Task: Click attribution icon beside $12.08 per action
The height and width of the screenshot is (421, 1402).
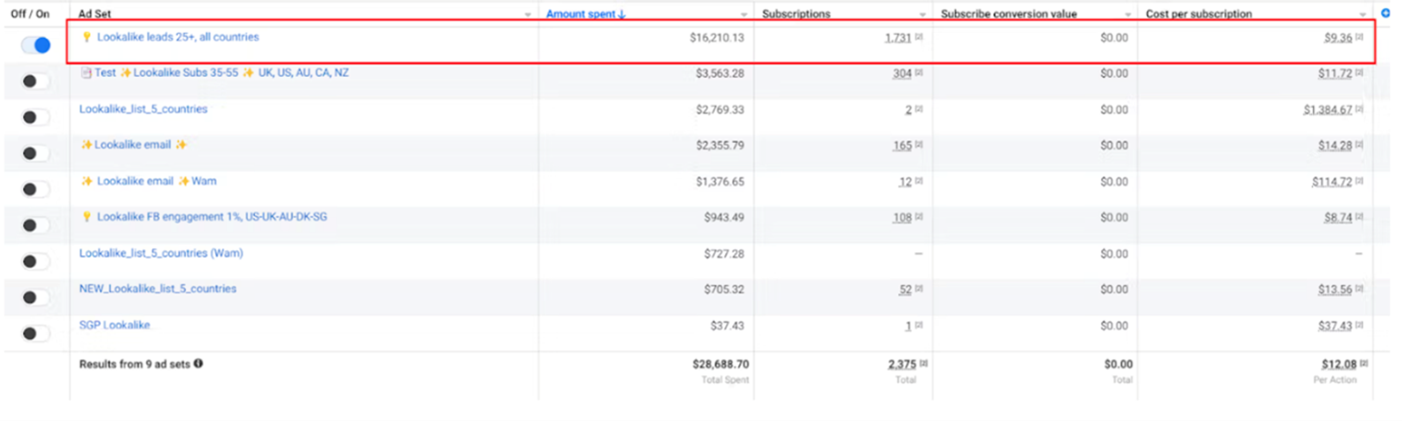Action: point(1364,363)
